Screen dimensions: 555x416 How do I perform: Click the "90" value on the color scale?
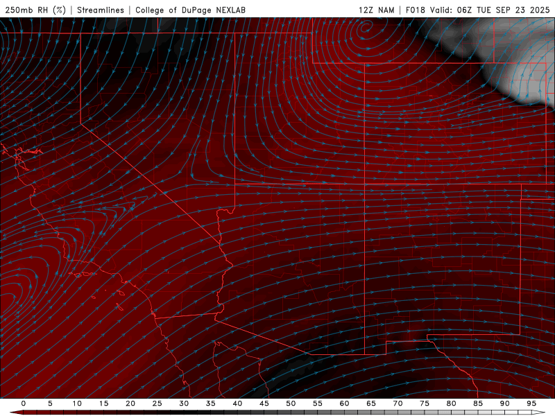(504, 404)
